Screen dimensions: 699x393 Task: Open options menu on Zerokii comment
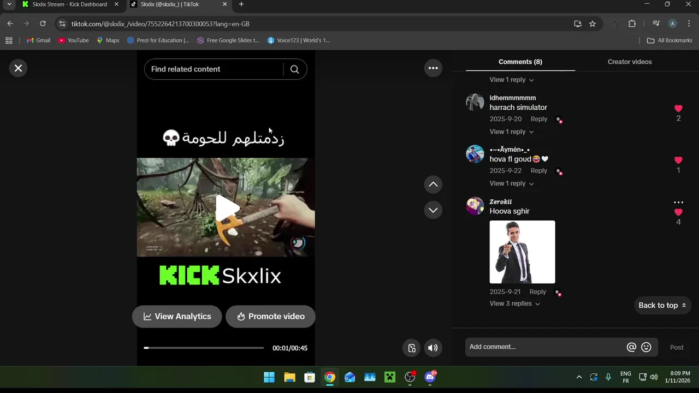point(678,203)
